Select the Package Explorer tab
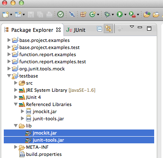The image size is (163, 158). click(x=32, y=30)
